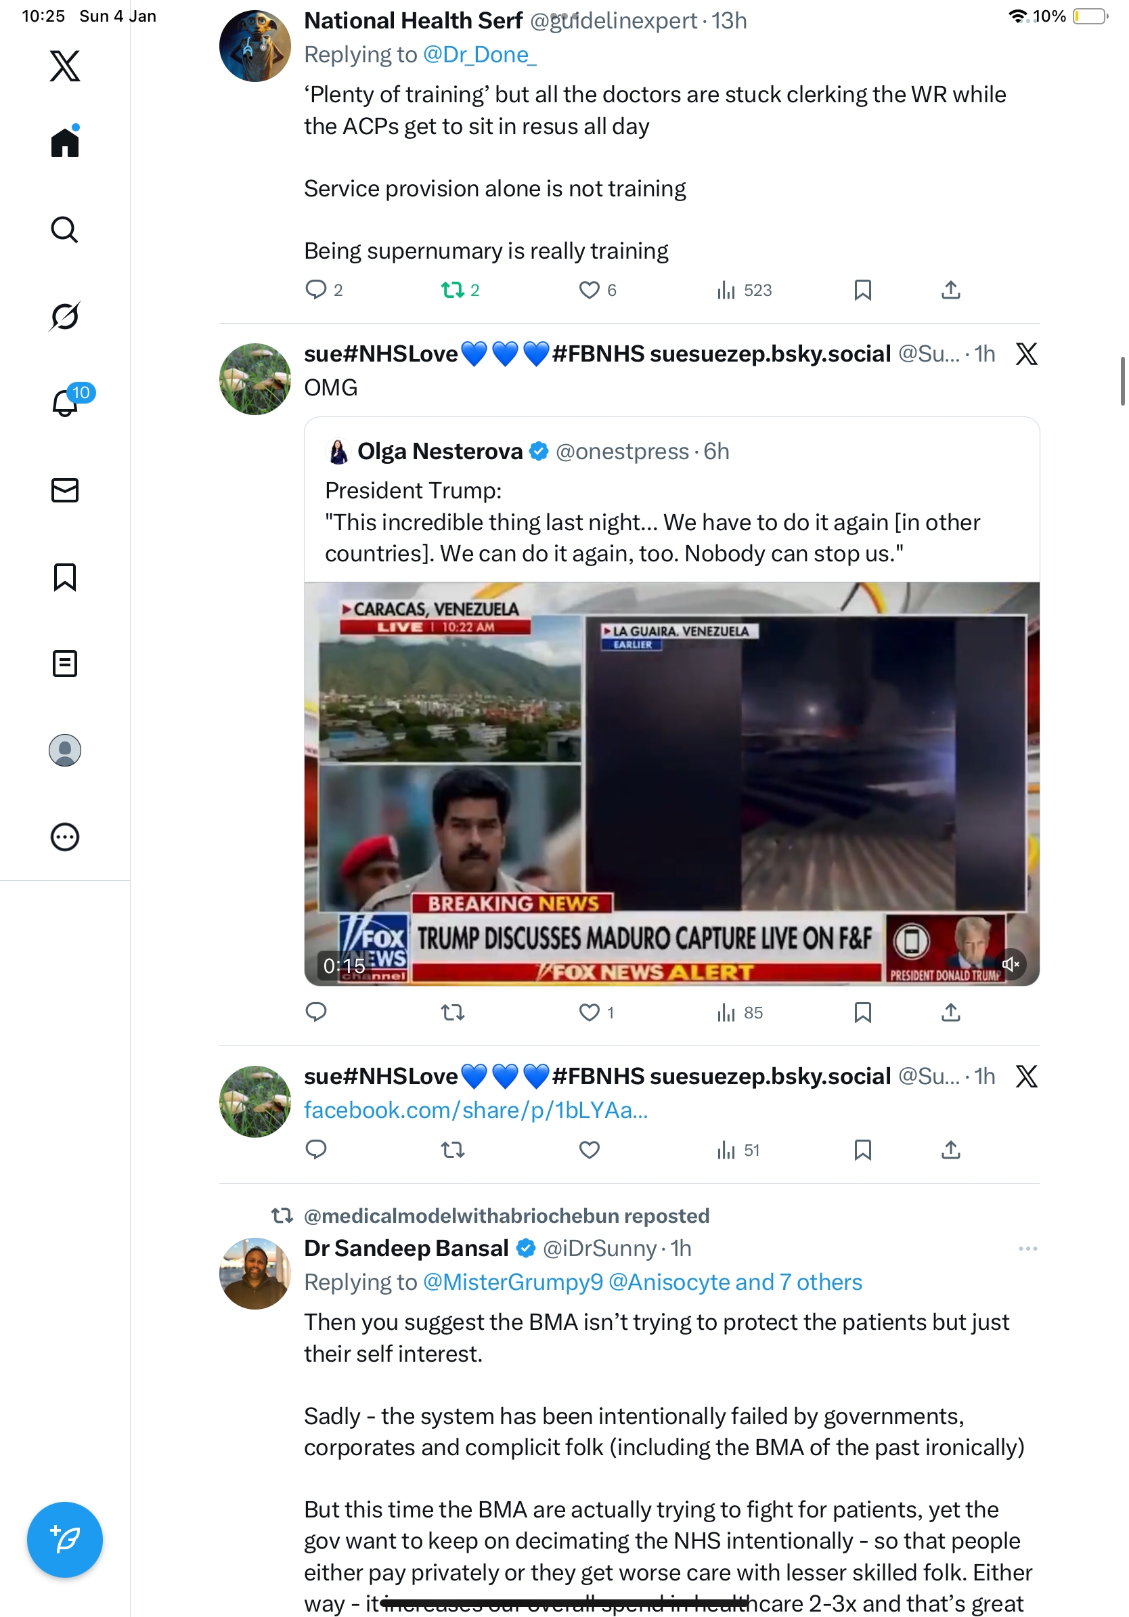The width and height of the screenshot is (1129, 1617).
Task: Open @Dr_Done_ profile mention link
Action: click(479, 55)
